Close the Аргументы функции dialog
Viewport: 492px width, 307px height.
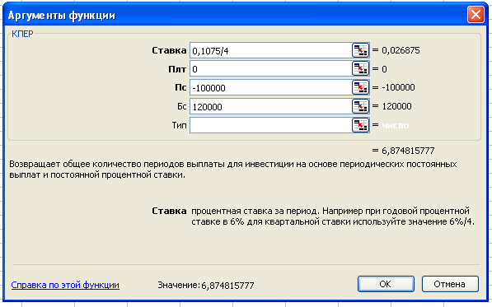pos(476,15)
